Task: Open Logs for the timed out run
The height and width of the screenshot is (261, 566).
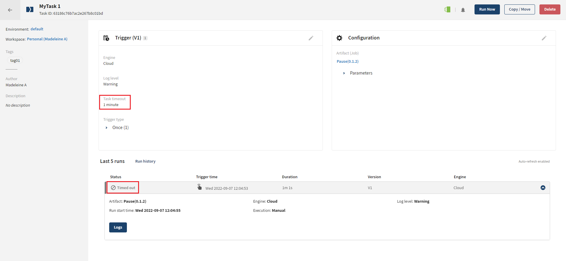Action: (x=118, y=227)
